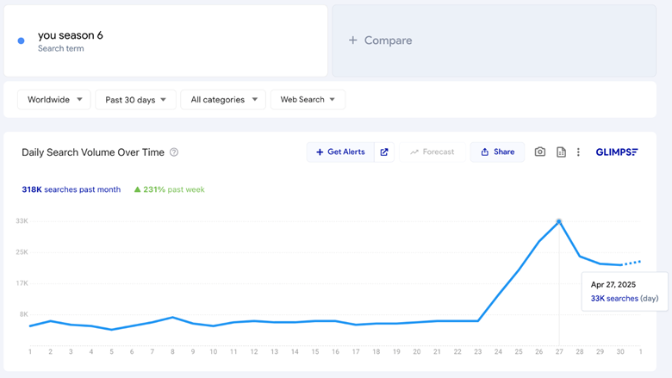Image resolution: width=672 pixels, height=378 pixels.
Task: Click the camera screenshot icon
Action: 540,152
